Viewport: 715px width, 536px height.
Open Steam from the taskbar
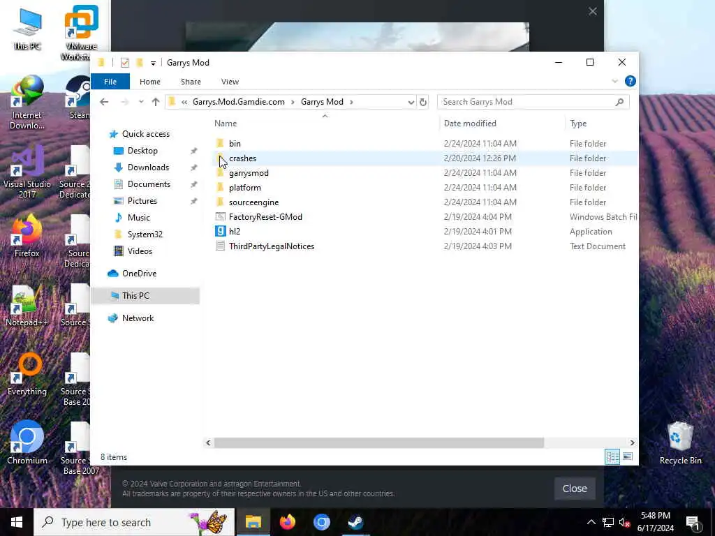coord(355,522)
